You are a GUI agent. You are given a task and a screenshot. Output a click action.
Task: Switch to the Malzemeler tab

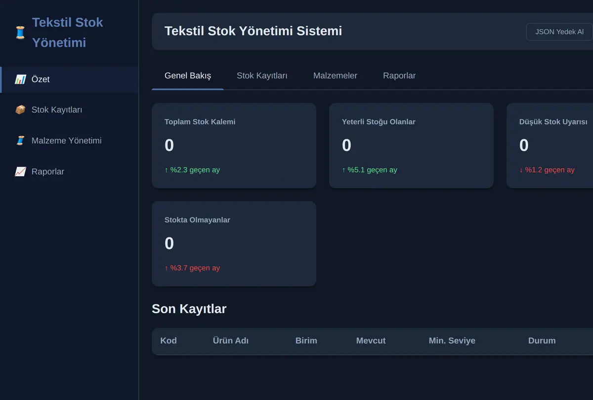tap(335, 75)
